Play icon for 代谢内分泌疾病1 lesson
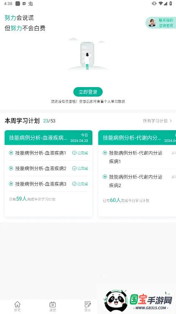This screenshot has height=314, width=176. coord(105,153)
